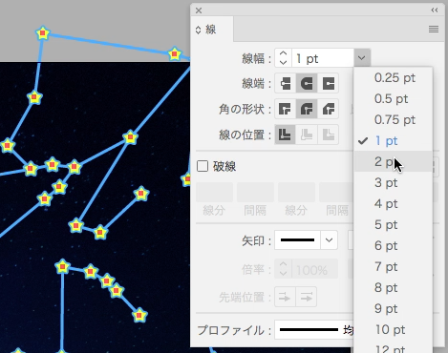
Task: Choose 4 pt stroke width
Action: pos(394,204)
